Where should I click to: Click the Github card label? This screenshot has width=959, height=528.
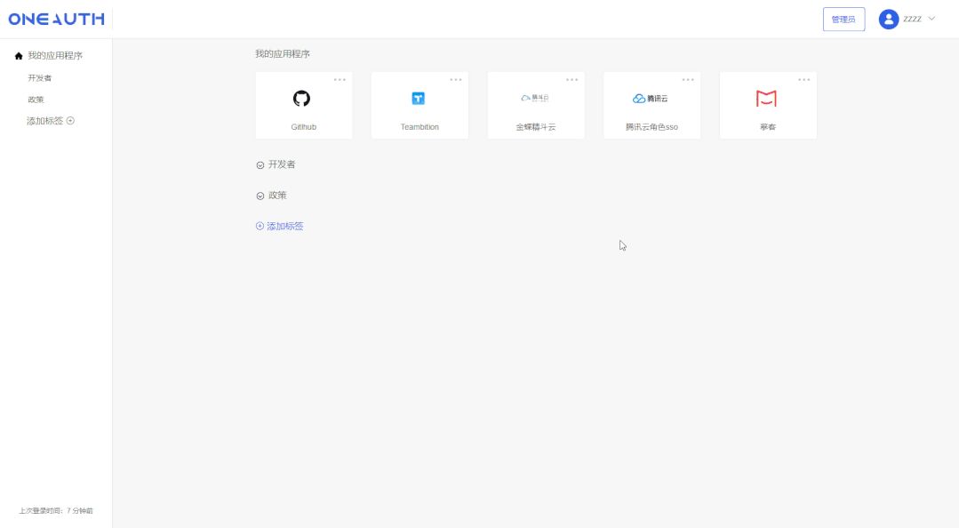303,126
